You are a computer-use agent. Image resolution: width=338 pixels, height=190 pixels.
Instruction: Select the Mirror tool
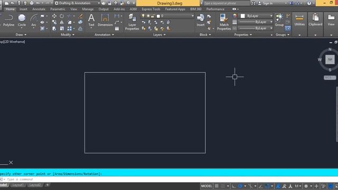(x=62, y=22)
